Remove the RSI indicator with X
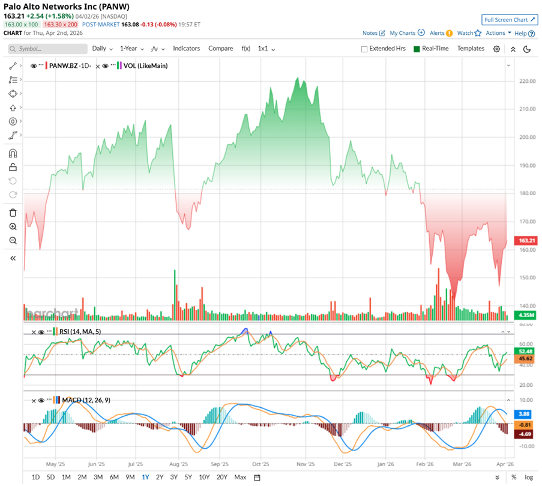The height and width of the screenshot is (486, 542). [x=34, y=332]
